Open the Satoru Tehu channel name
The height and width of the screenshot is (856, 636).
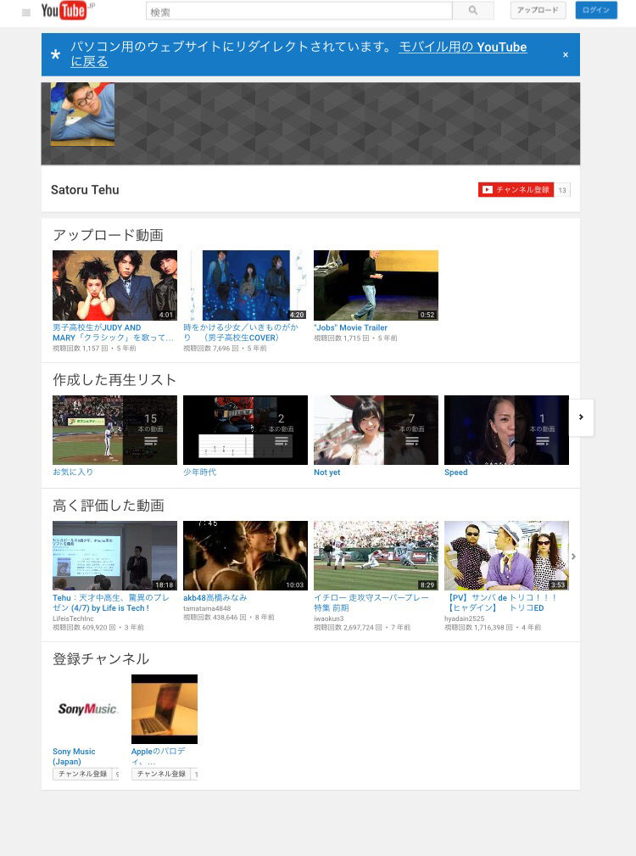tap(85, 189)
